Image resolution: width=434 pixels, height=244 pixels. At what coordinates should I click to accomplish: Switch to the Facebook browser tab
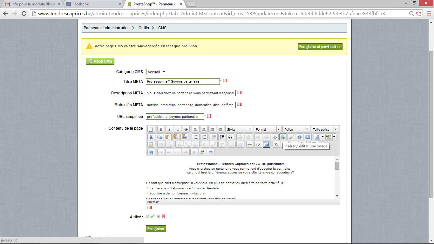tap(94, 4)
